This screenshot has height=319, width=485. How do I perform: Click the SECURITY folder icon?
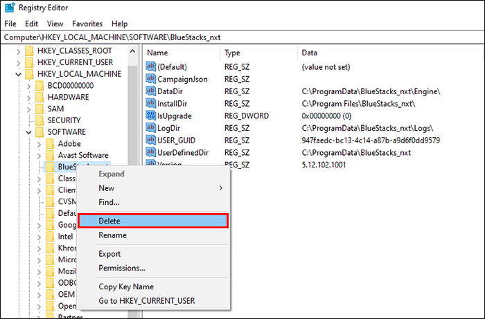39,120
